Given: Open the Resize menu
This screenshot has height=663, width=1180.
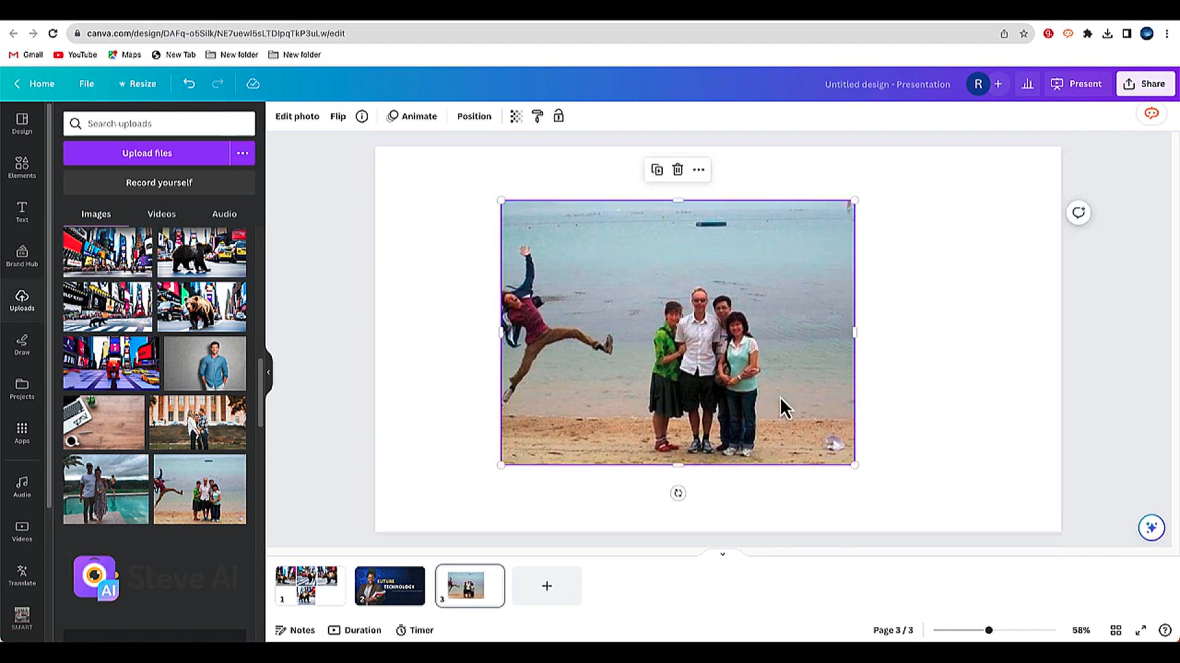Looking at the screenshot, I should click(x=137, y=83).
